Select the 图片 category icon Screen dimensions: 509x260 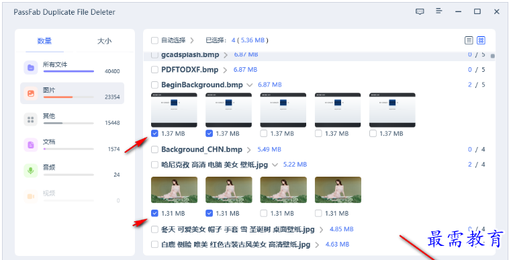tap(31, 93)
